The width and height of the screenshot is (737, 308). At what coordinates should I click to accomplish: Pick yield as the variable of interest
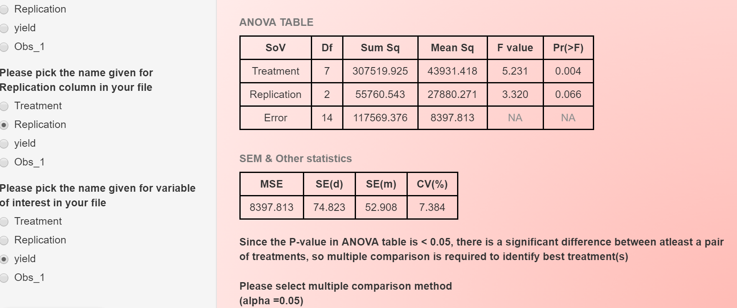point(4,259)
